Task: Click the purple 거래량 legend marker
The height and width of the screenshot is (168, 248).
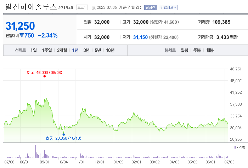Action: (x=235, y=147)
